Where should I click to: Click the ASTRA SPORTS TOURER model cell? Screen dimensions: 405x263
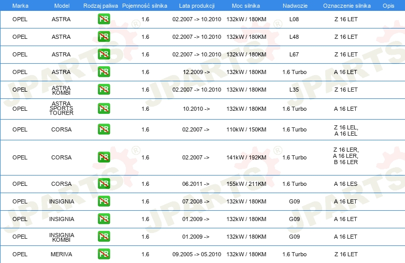pos(61,108)
